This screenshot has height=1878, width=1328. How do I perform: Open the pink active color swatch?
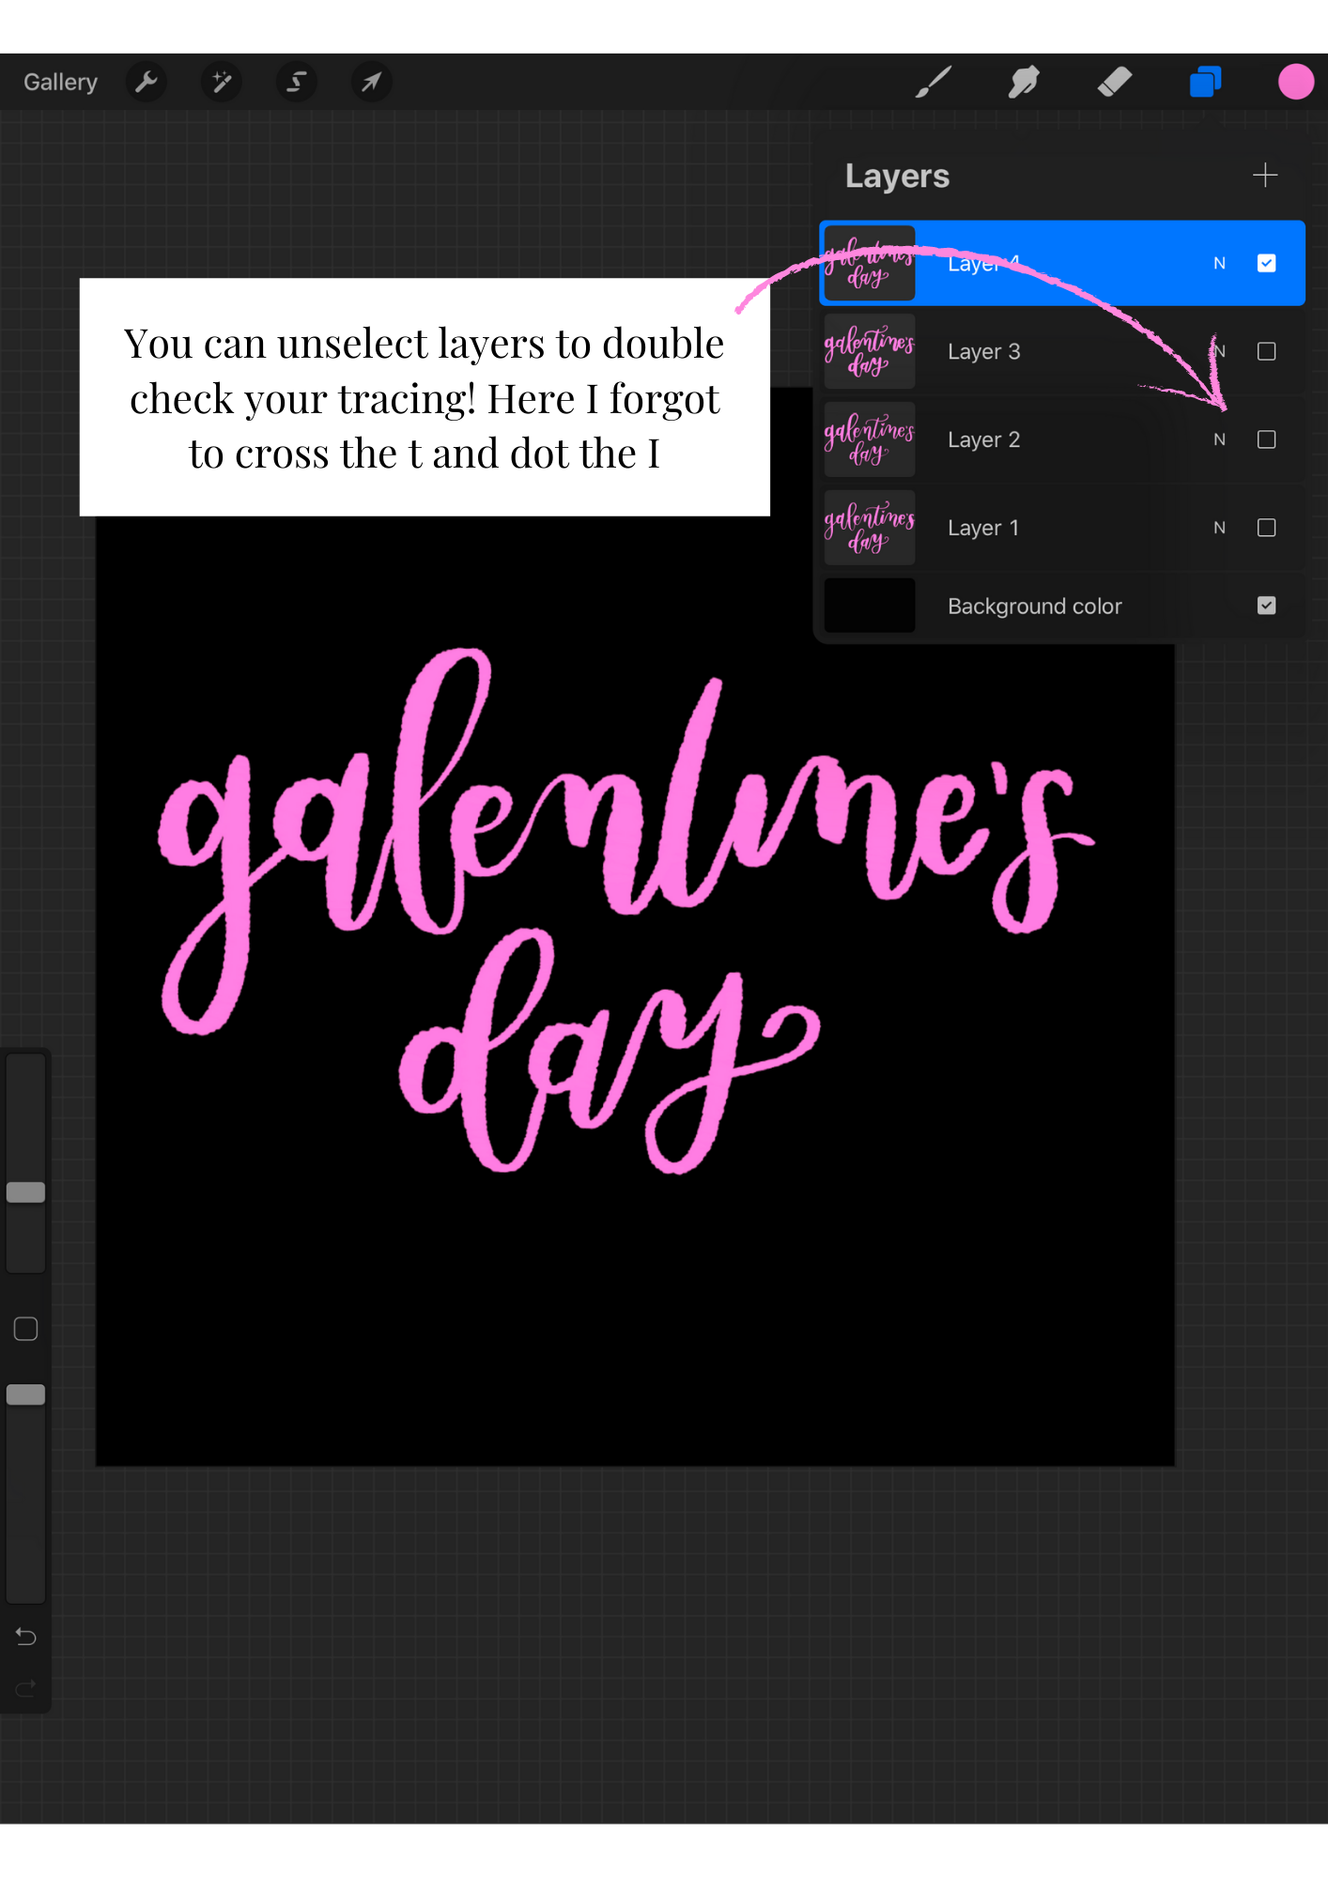click(1295, 83)
